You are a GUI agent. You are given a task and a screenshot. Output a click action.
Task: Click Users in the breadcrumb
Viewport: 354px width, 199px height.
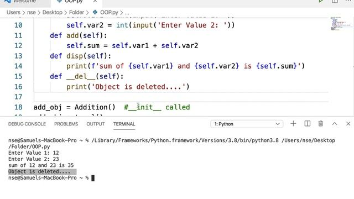tap(13, 12)
